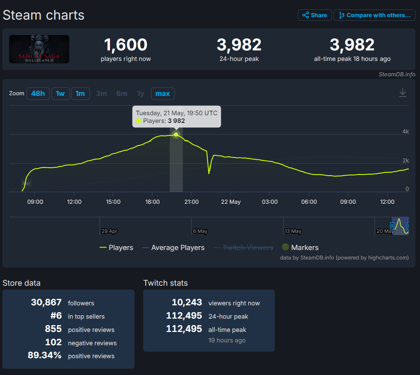Click '112,495' beside Twitch '24-hour peak'
The width and height of the screenshot is (420, 375).
[x=184, y=315]
